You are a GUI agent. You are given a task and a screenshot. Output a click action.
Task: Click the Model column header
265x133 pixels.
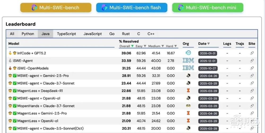coord(14,44)
